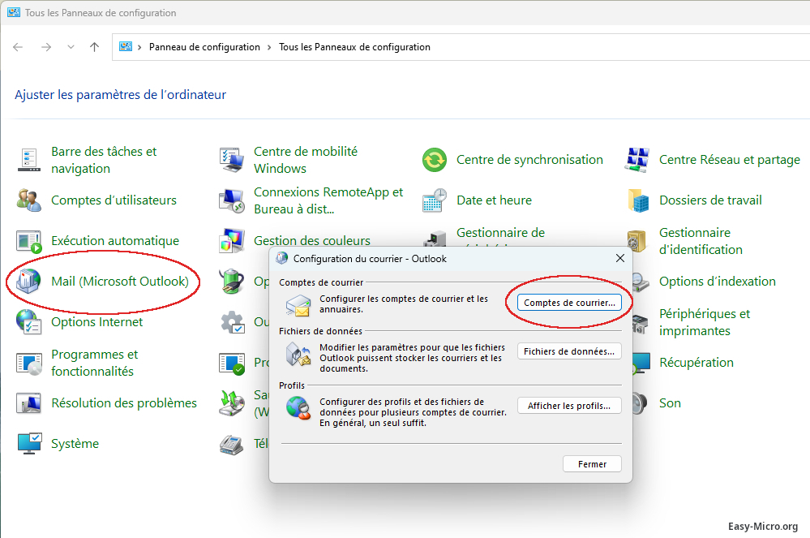The width and height of the screenshot is (810, 538).
Task: Expand chevron before Panneau de configuration breadcrumb
Action: point(139,47)
